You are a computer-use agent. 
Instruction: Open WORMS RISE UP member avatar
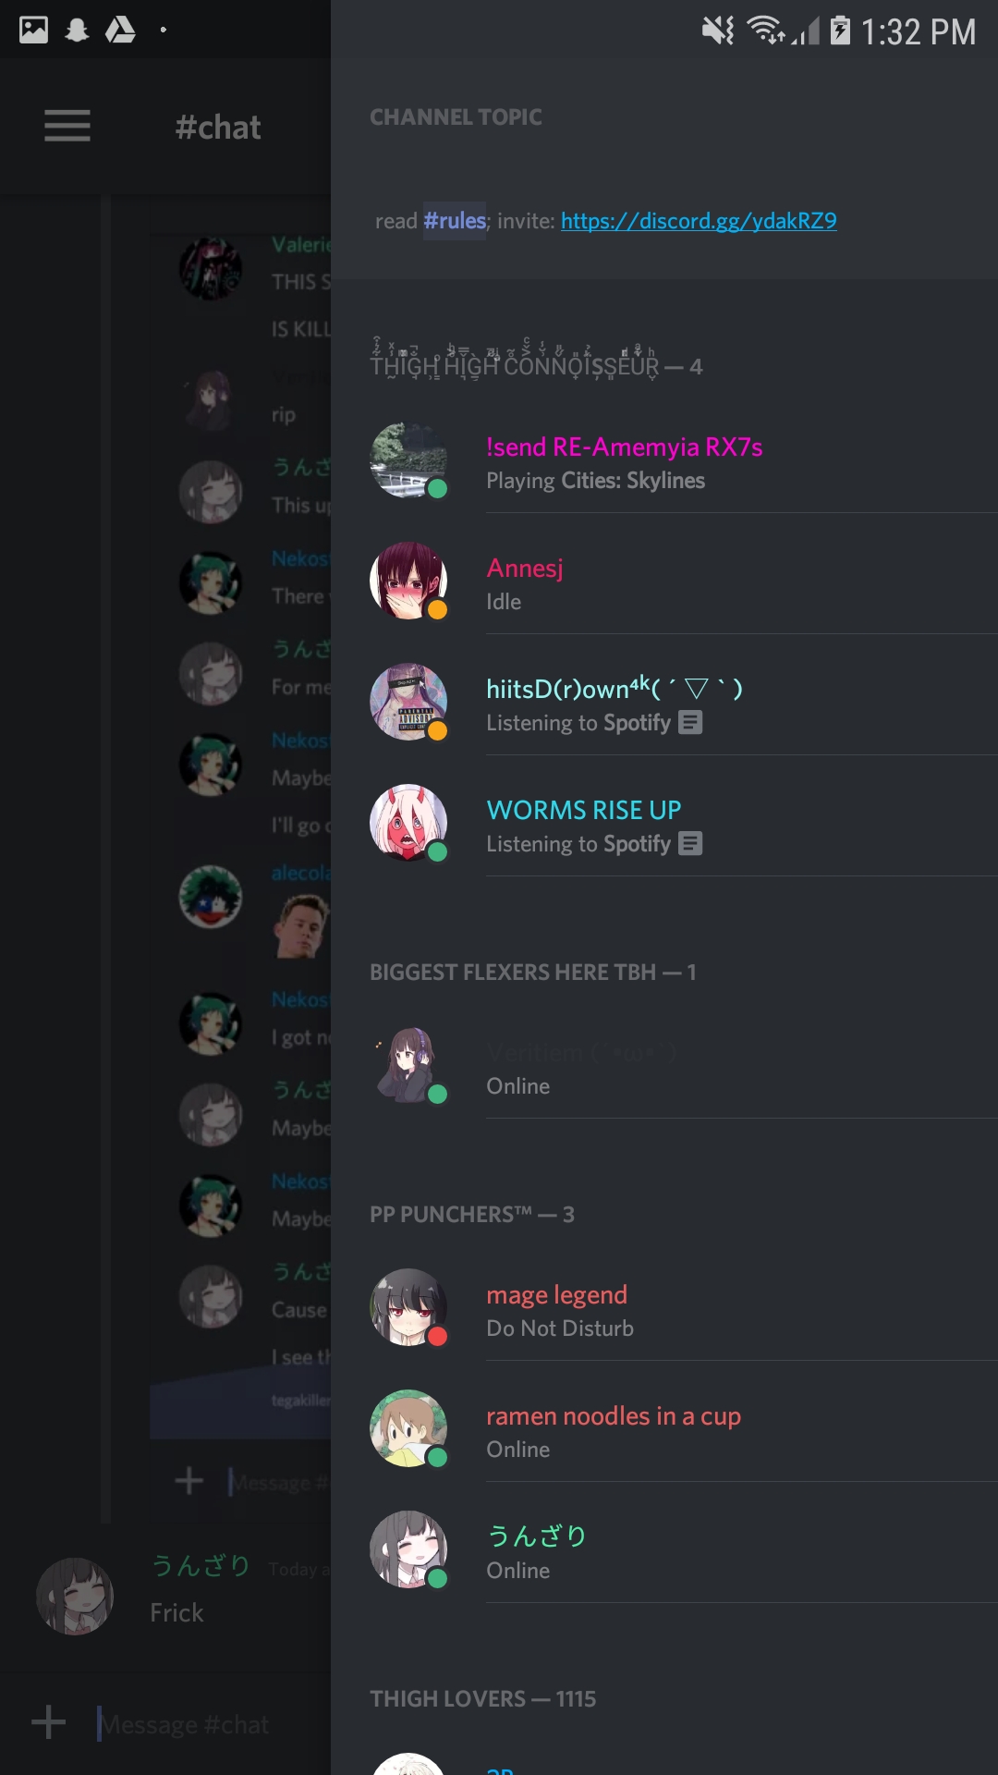(x=408, y=823)
